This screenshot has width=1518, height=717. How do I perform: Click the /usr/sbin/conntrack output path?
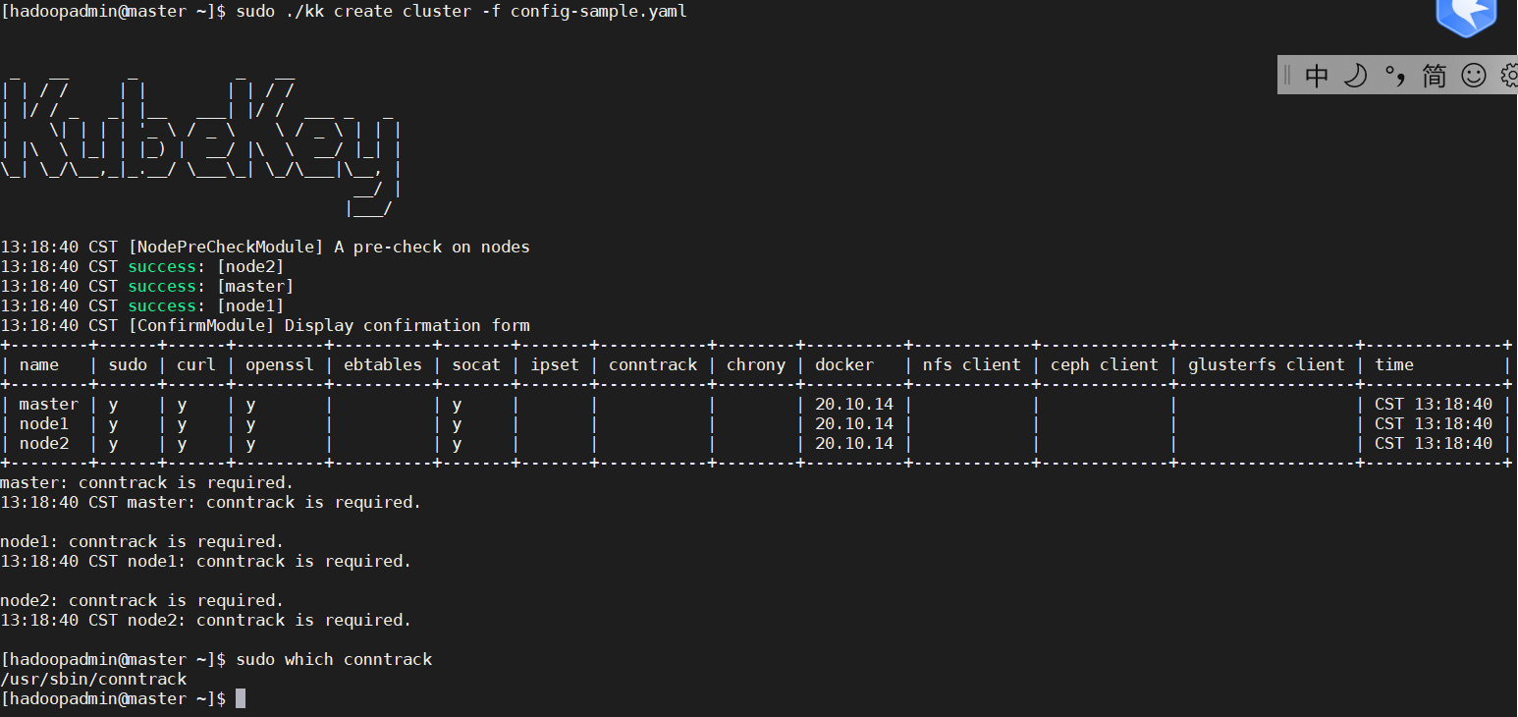(x=93, y=679)
